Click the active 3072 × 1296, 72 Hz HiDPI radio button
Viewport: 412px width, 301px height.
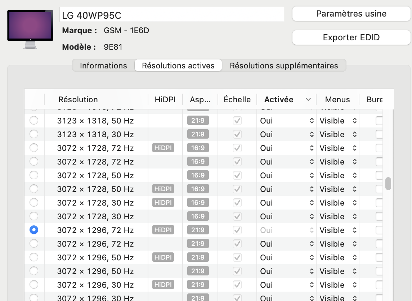coord(34,230)
